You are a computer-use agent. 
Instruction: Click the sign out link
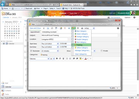[112, 13]
